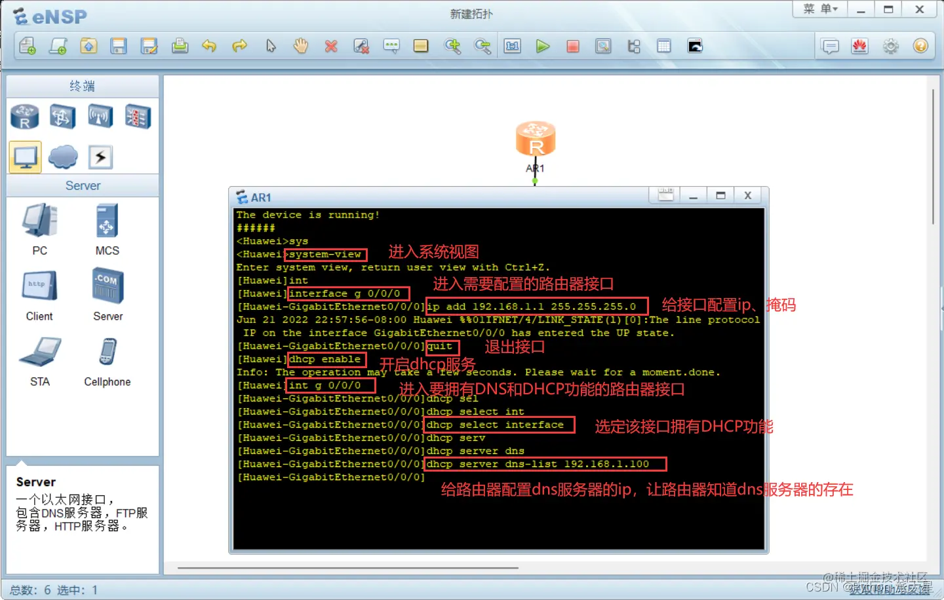Open the packet capture tool icon
944x600 pixels.
[603, 46]
